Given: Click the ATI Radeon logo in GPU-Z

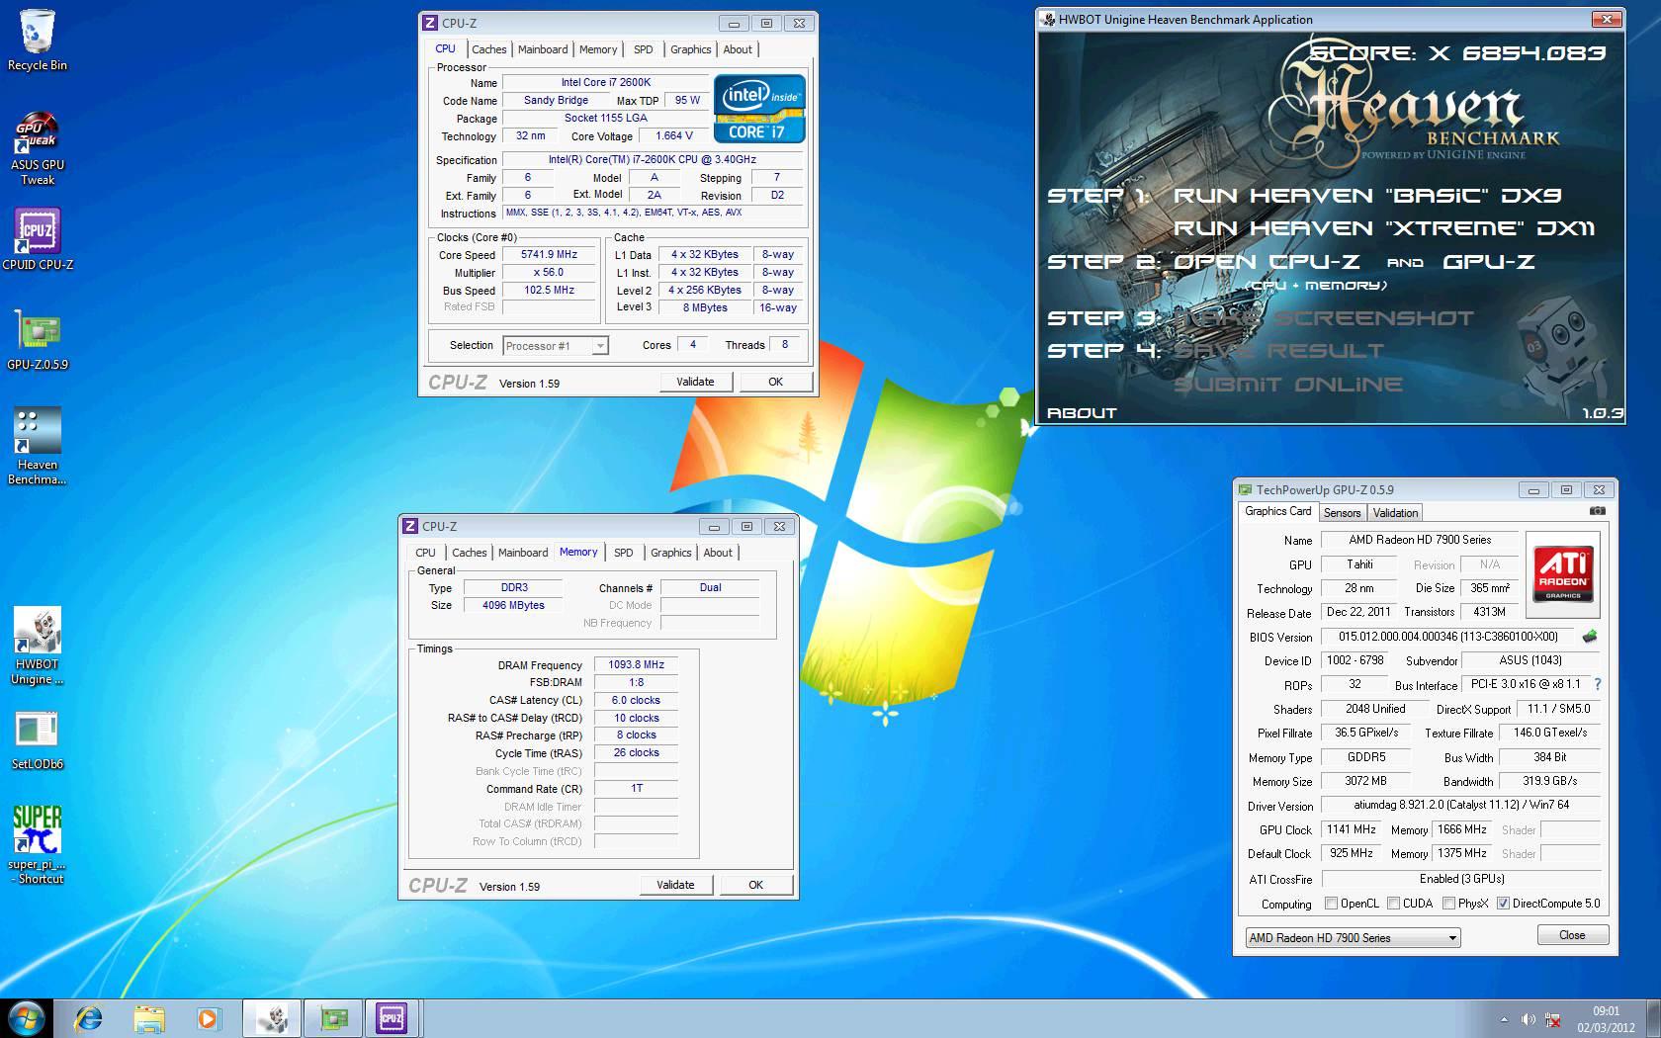Looking at the screenshot, I should (x=1562, y=574).
